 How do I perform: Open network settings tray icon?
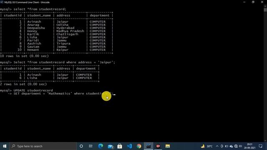point(236,146)
